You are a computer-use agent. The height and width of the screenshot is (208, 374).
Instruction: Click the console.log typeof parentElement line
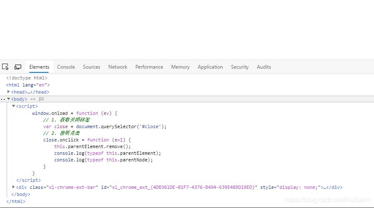click(x=108, y=153)
